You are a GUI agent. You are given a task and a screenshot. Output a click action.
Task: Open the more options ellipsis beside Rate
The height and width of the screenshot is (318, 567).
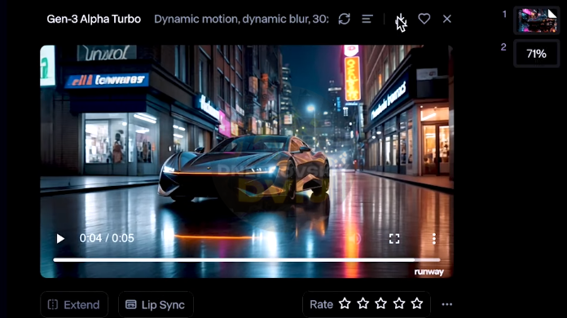point(447,304)
